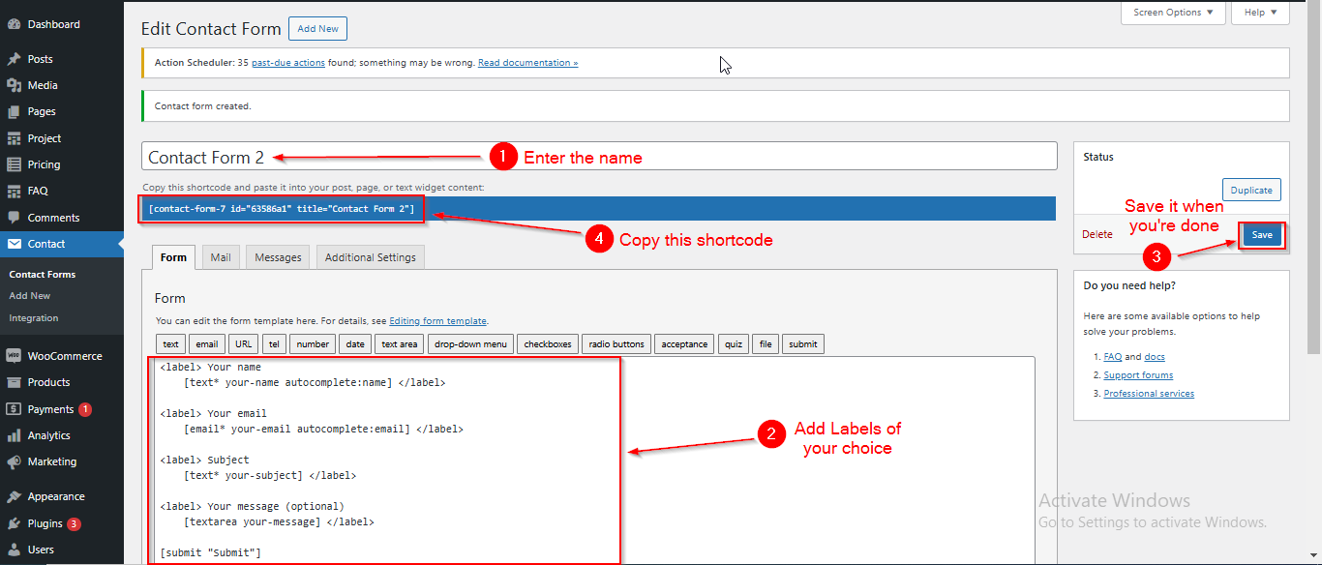Screen dimensions: 1322x565
Task: Insert a radio buttons form tag
Action: pos(616,344)
